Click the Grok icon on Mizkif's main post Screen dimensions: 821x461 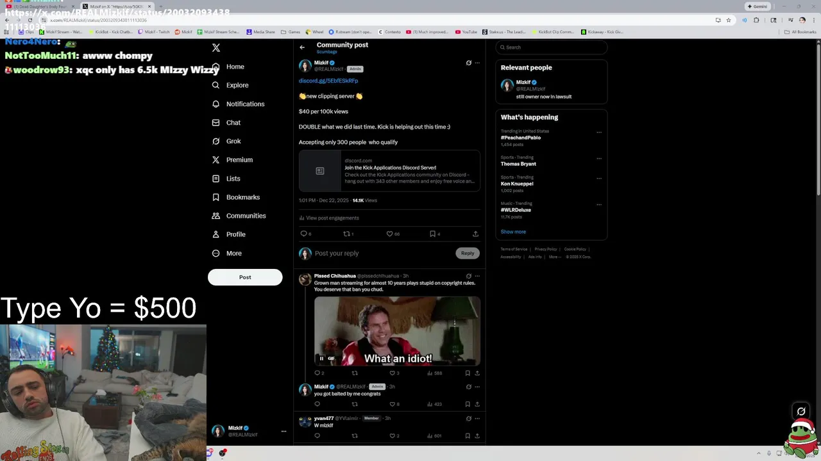coord(468,63)
